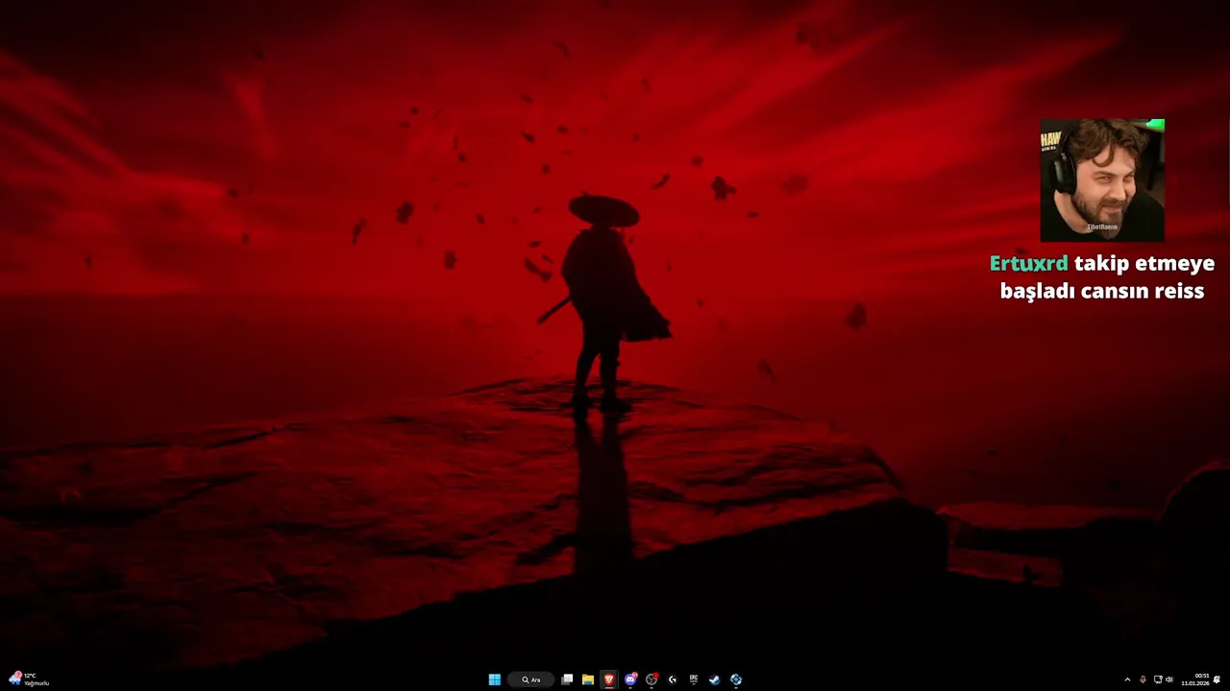Open Logitech G HUB from the taskbar
Viewport: 1230px width, 691px height.
point(673,679)
